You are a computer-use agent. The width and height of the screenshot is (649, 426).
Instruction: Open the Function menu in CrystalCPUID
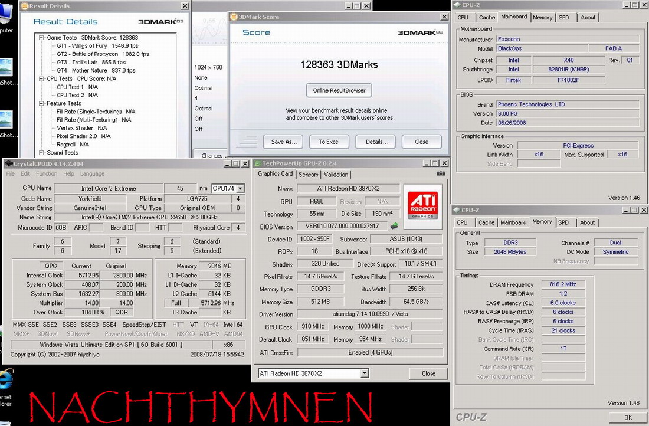(47, 174)
